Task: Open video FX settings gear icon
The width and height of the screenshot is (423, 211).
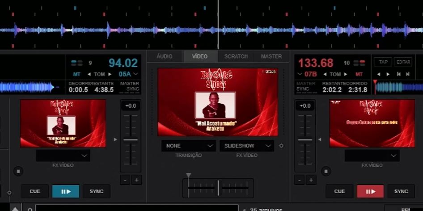Action: (281, 146)
